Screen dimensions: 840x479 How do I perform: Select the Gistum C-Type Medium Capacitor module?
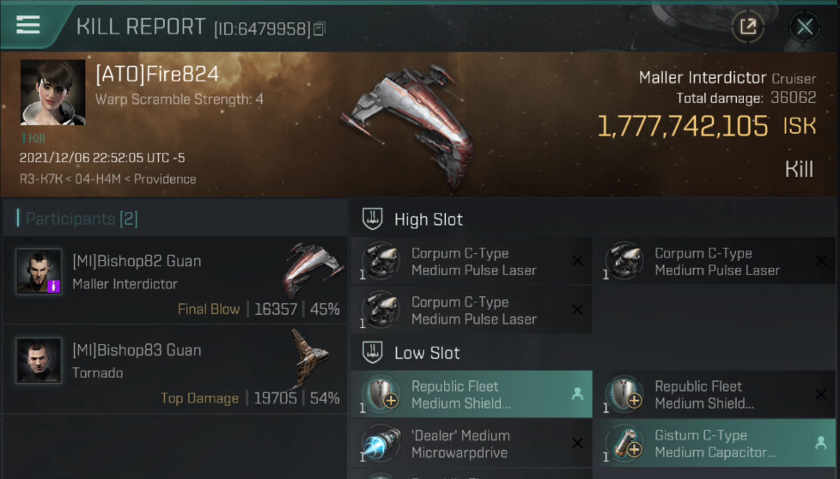pyautogui.click(x=715, y=443)
